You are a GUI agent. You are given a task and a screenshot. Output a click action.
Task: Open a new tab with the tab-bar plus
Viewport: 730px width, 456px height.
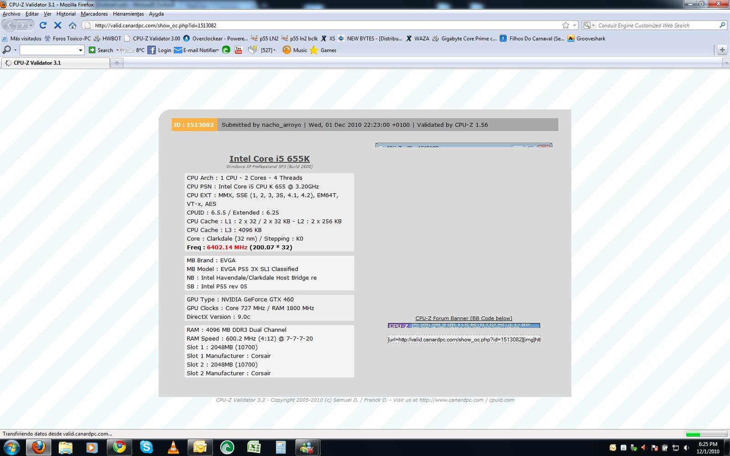point(117,63)
